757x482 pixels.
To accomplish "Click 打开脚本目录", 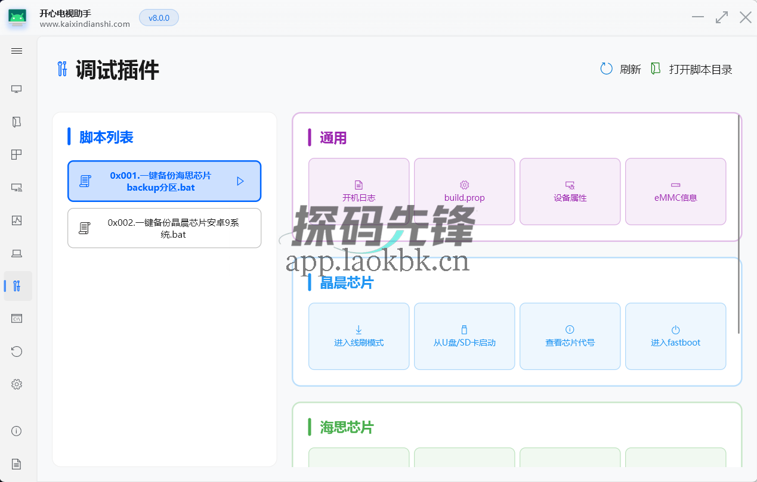I will 701,70.
